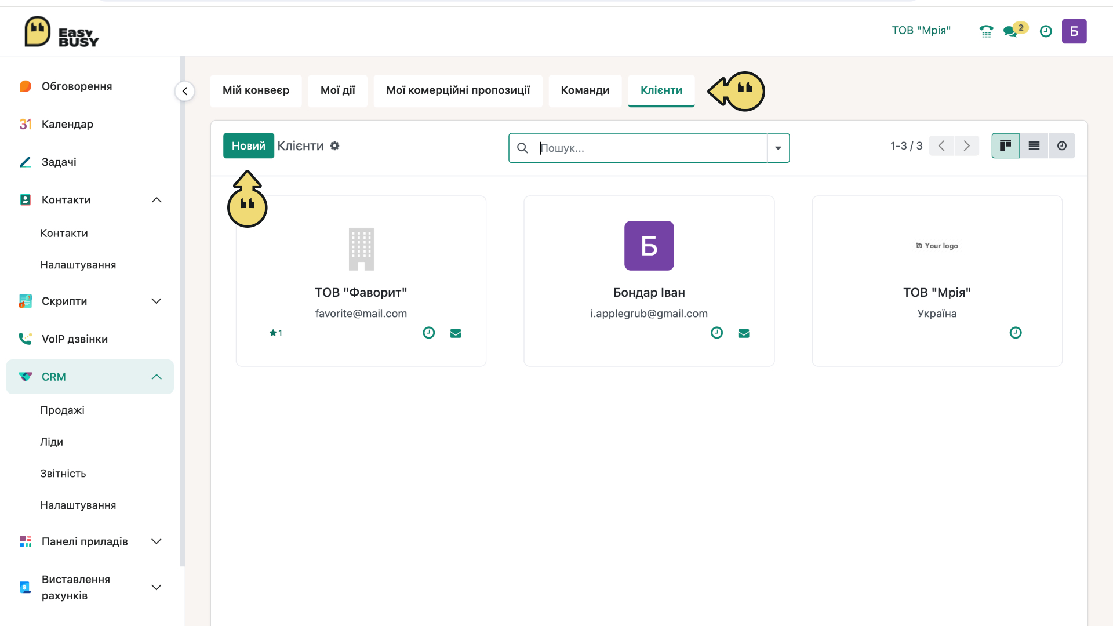1113x626 pixels.
Task: Click the Виставлення рахунків icon in sidebar
Action: [25, 587]
